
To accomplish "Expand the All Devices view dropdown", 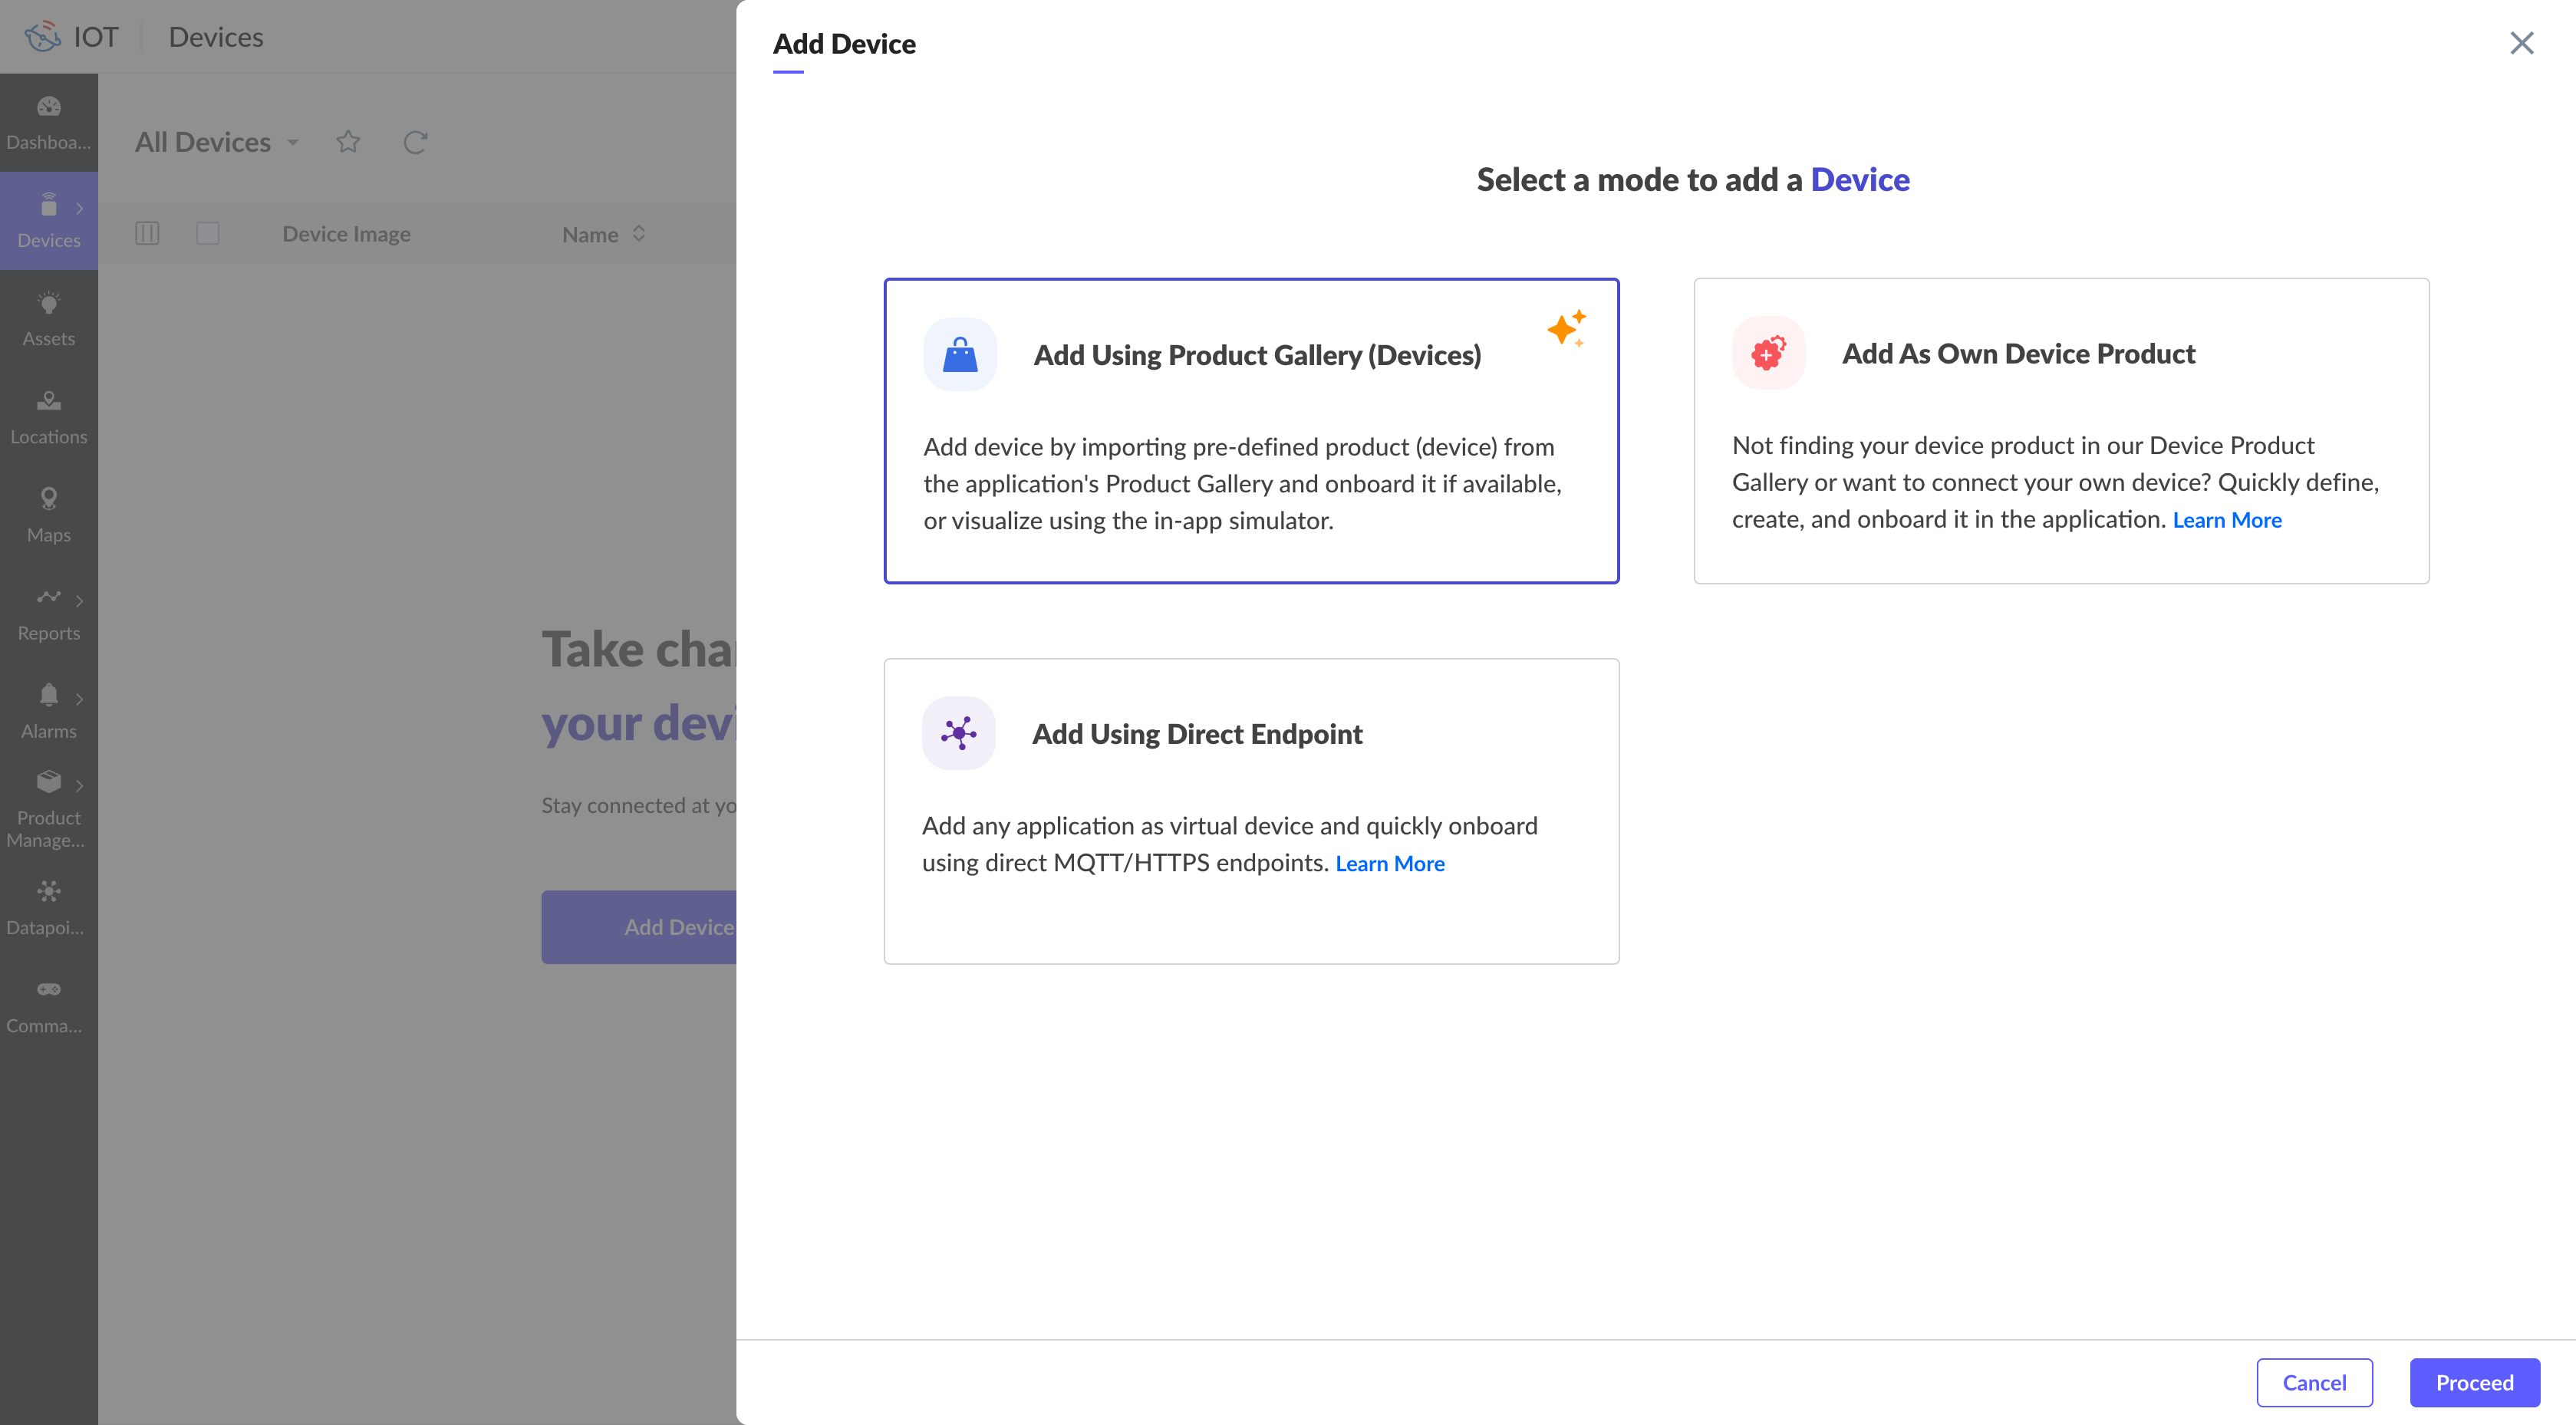I will tap(293, 143).
